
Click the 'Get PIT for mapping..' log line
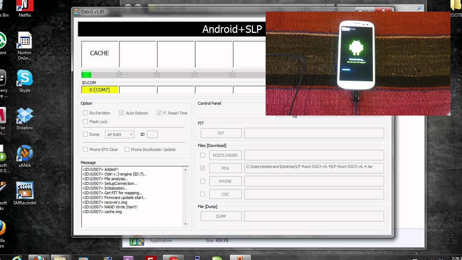[x=112, y=193]
